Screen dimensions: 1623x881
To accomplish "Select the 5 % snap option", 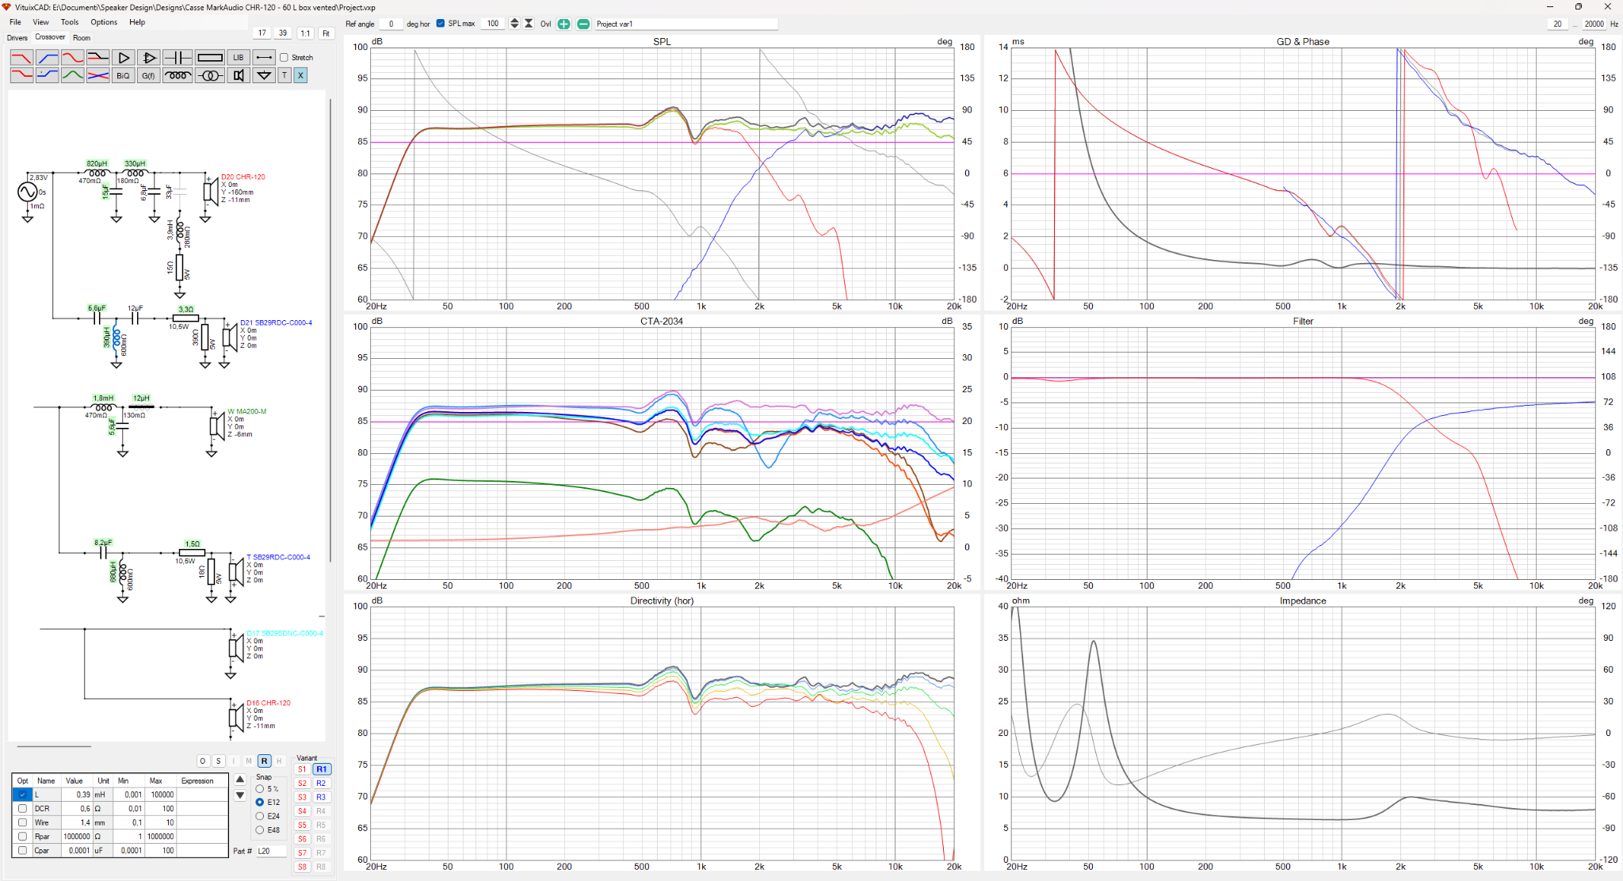I will (x=260, y=789).
